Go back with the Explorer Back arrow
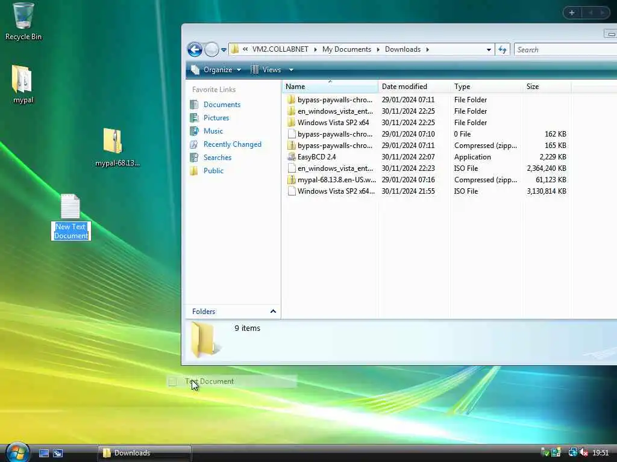The width and height of the screenshot is (617, 462). [x=195, y=49]
